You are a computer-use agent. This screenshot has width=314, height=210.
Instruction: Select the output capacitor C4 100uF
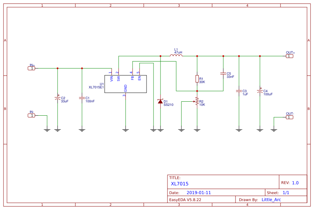(259, 92)
